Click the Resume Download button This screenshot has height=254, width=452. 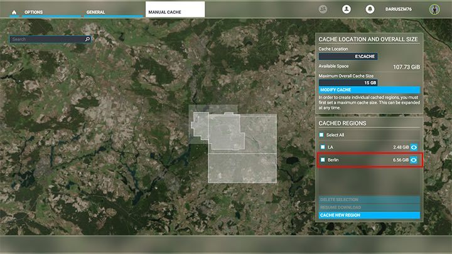point(369,207)
